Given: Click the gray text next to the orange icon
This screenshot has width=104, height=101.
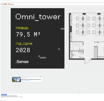Looking at the screenshot, I should (12, 4).
